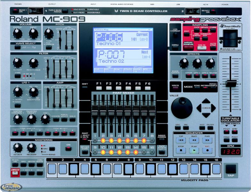Tap the TAP tempo button
The width and height of the screenshot is (251, 192).
(x=231, y=169)
